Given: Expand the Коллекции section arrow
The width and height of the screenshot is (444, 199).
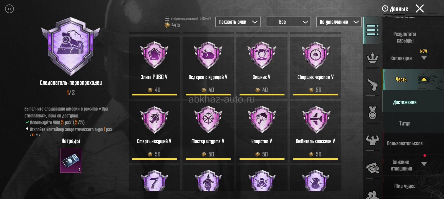Looking at the screenshot, I should coord(424,58).
